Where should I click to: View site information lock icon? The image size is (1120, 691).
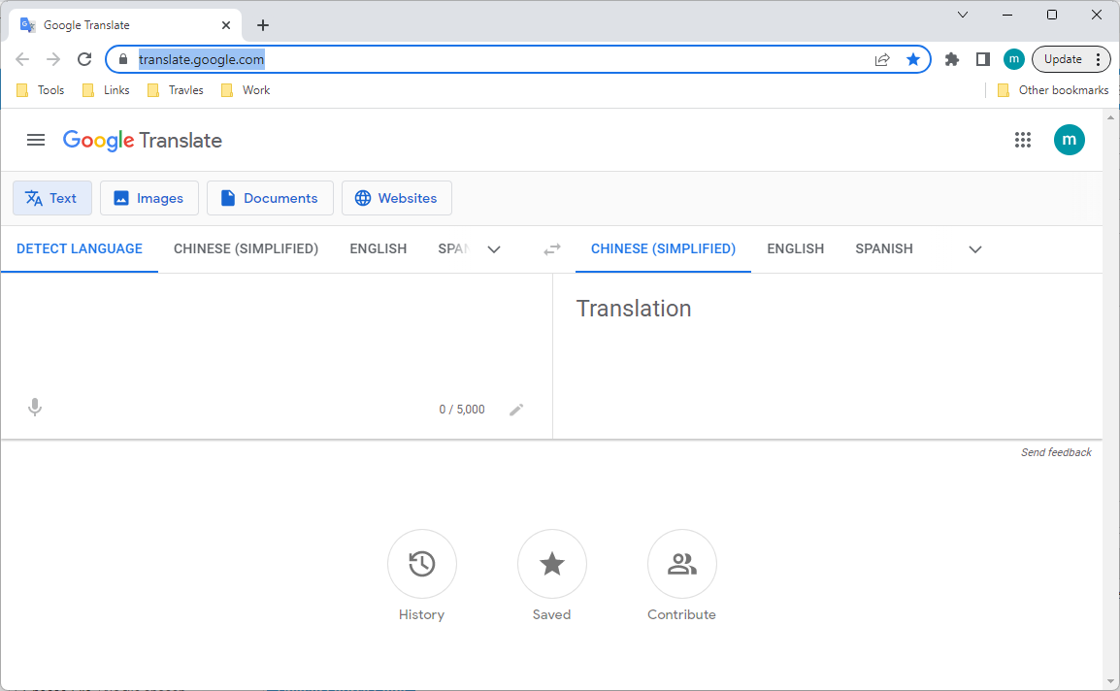[123, 59]
